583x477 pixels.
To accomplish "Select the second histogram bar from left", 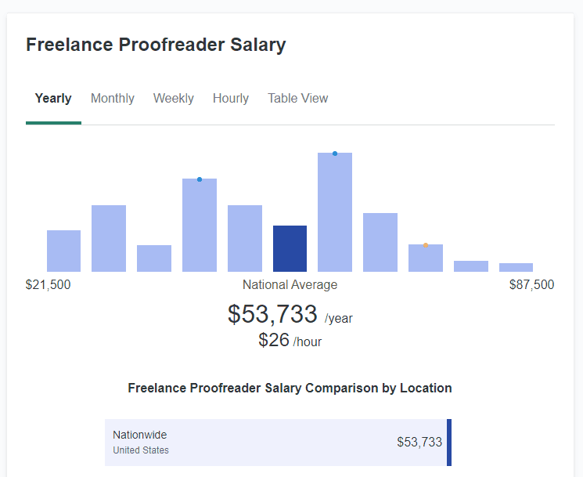I will tap(109, 239).
